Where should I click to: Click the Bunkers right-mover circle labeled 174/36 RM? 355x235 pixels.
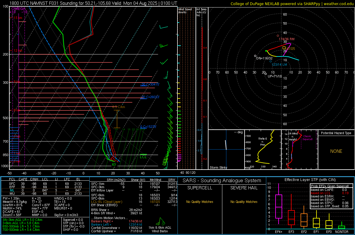coord(278,36)
